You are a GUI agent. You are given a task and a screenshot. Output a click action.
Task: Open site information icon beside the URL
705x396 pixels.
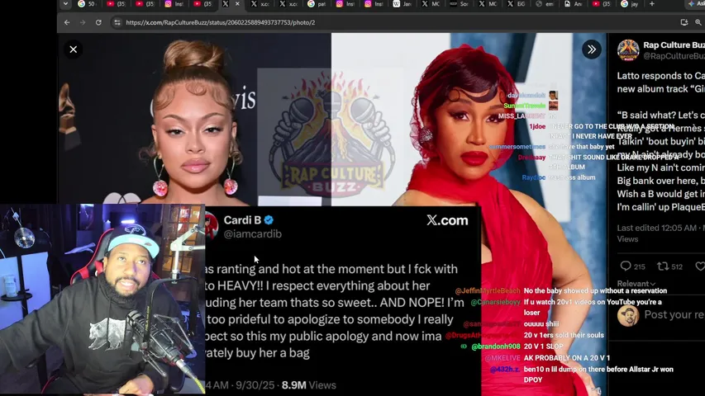pyautogui.click(x=117, y=22)
